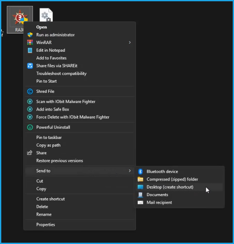
Task: Send to Desktop (create shortcut)
Action: (179, 187)
